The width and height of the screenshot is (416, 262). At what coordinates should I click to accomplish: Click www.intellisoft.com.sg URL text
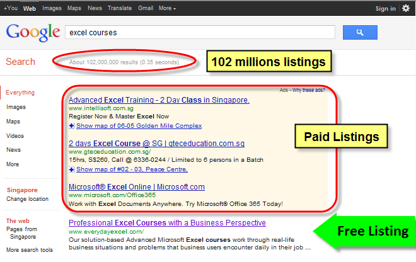(101, 108)
